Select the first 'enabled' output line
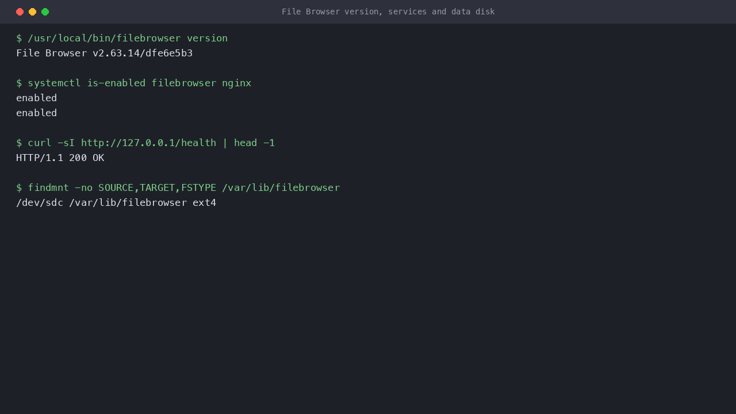The image size is (736, 414). pyautogui.click(x=37, y=98)
